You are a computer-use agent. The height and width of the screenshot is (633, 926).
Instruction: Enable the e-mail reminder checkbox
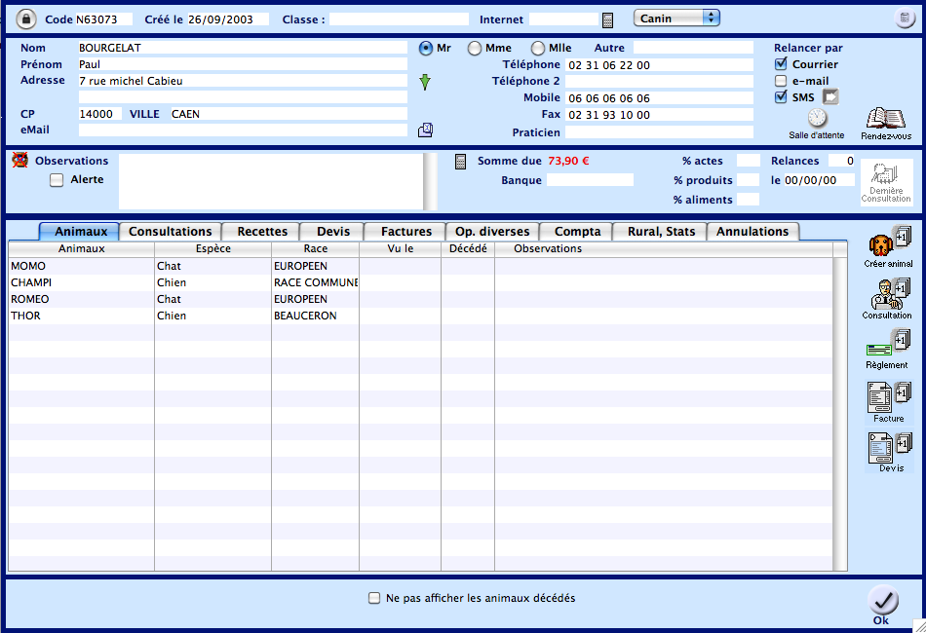[781, 81]
